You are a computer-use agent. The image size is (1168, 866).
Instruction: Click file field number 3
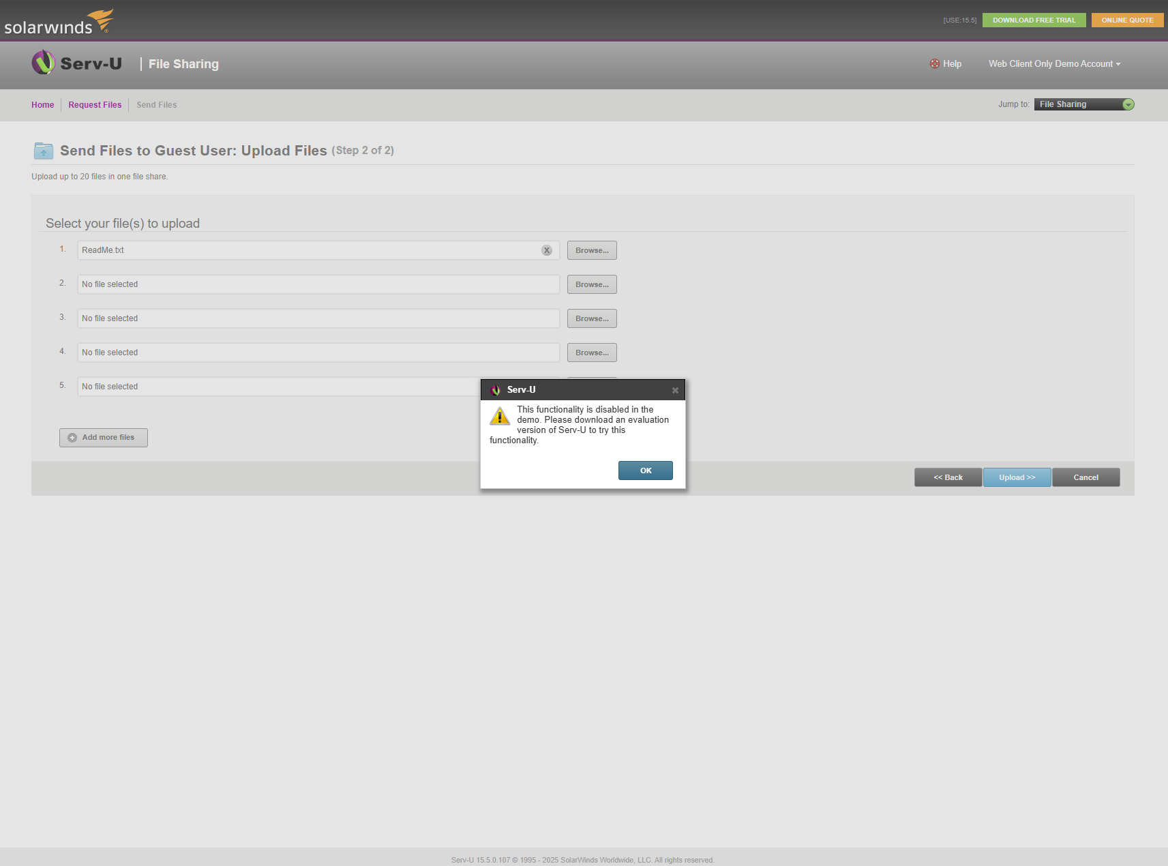pyautogui.click(x=318, y=318)
